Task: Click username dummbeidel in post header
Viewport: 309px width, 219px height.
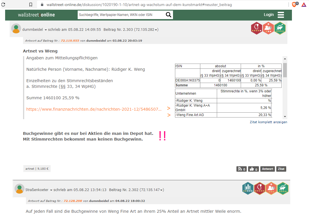Action: tap(32, 30)
